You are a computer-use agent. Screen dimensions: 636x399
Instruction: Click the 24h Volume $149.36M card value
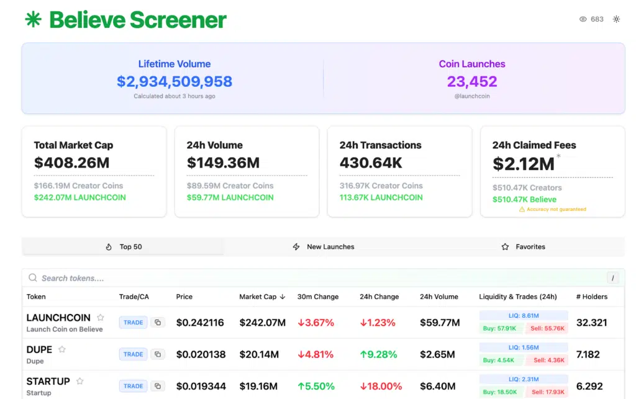pos(223,163)
